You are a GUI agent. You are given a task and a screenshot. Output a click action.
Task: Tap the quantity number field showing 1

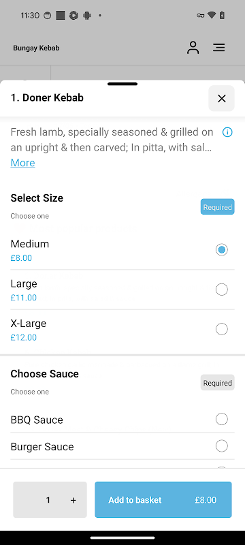point(48,500)
